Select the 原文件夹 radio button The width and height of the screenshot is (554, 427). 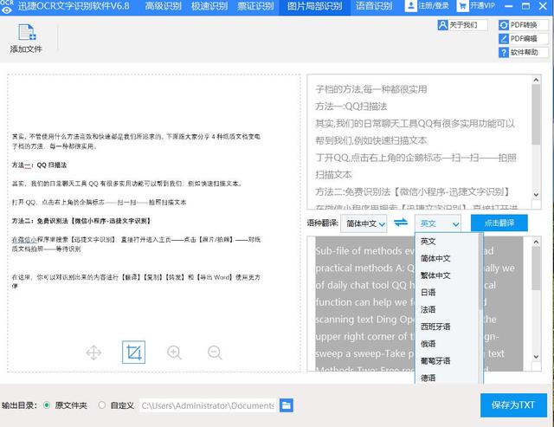point(47,405)
